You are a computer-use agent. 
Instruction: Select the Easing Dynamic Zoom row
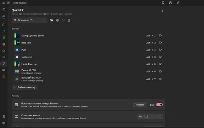click(89, 36)
